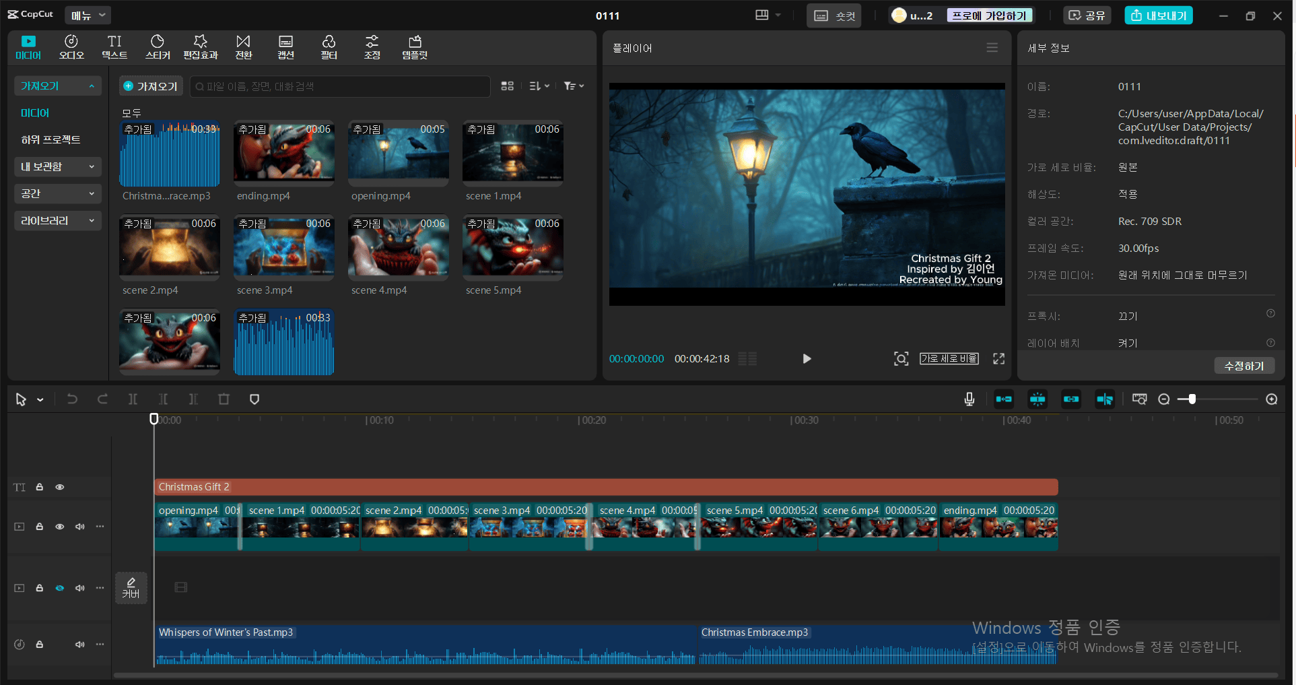The height and width of the screenshot is (685, 1296).
Task: Click the marker shield icon in timeline toolbar
Action: [254, 399]
